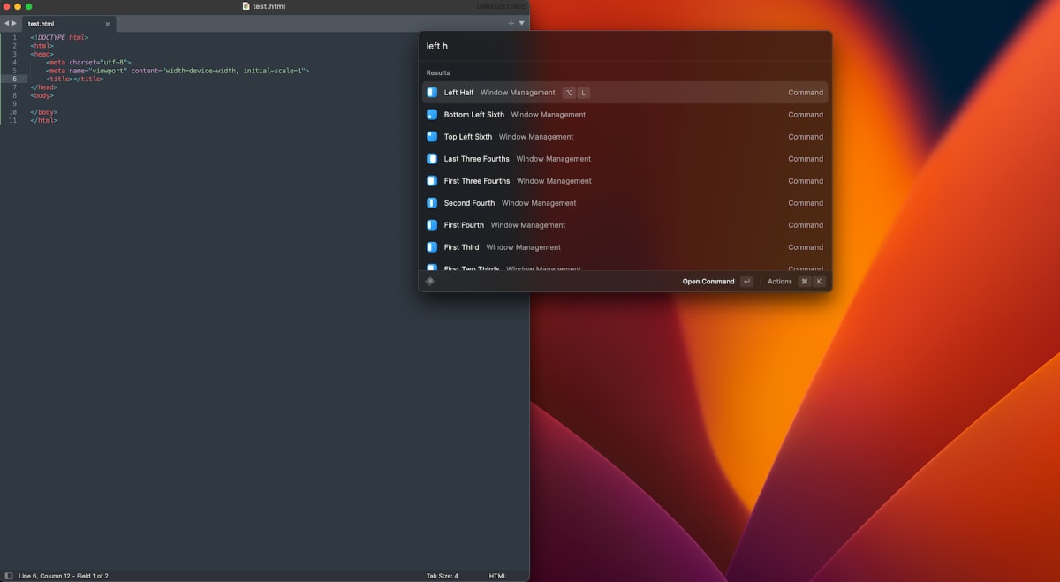The height and width of the screenshot is (582, 1060).
Task: Switch to the test.html tab
Action: (x=69, y=24)
